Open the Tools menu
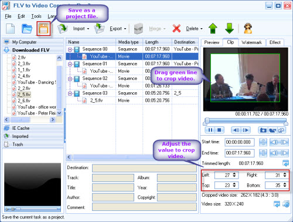The image size is (293, 222). (x=36, y=16)
